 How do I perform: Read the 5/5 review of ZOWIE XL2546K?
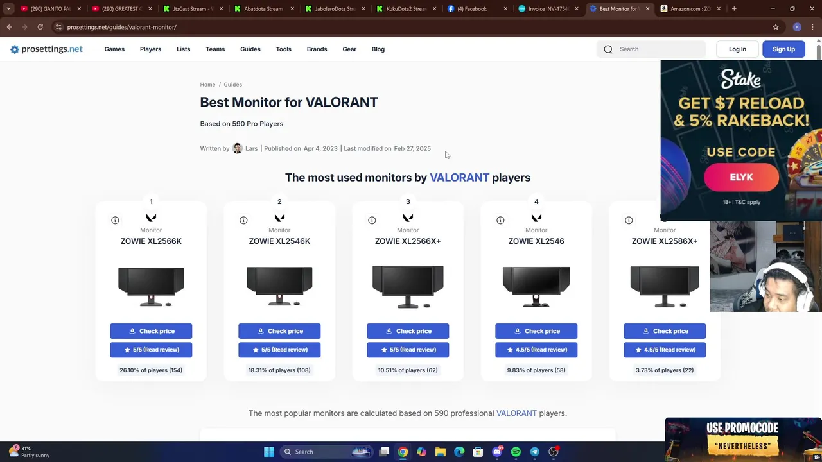pos(279,350)
